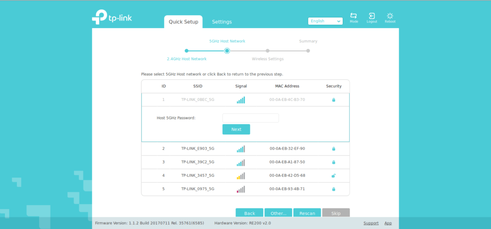Open the Support link in footer
The image size is (491, 229).
pyautogui.click(x=371, y=223)
